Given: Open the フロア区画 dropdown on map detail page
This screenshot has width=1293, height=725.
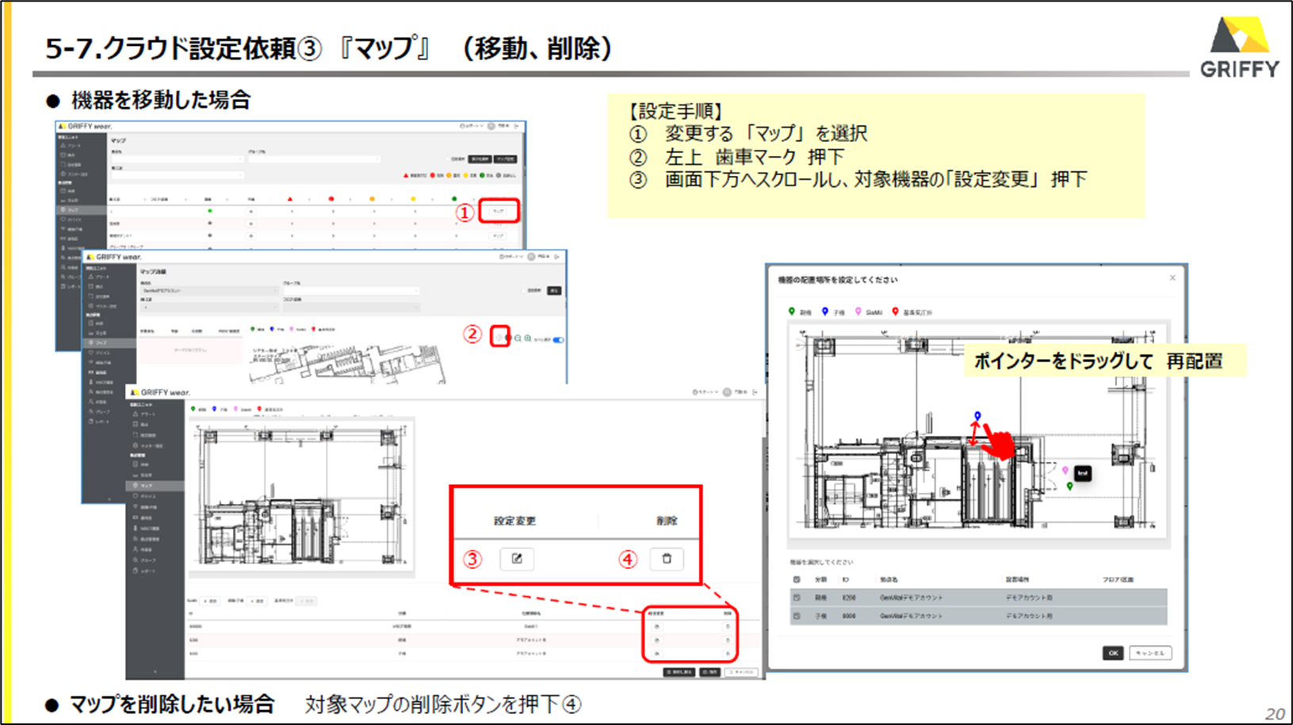Looking at the screenshot, I should pos(350,307).
